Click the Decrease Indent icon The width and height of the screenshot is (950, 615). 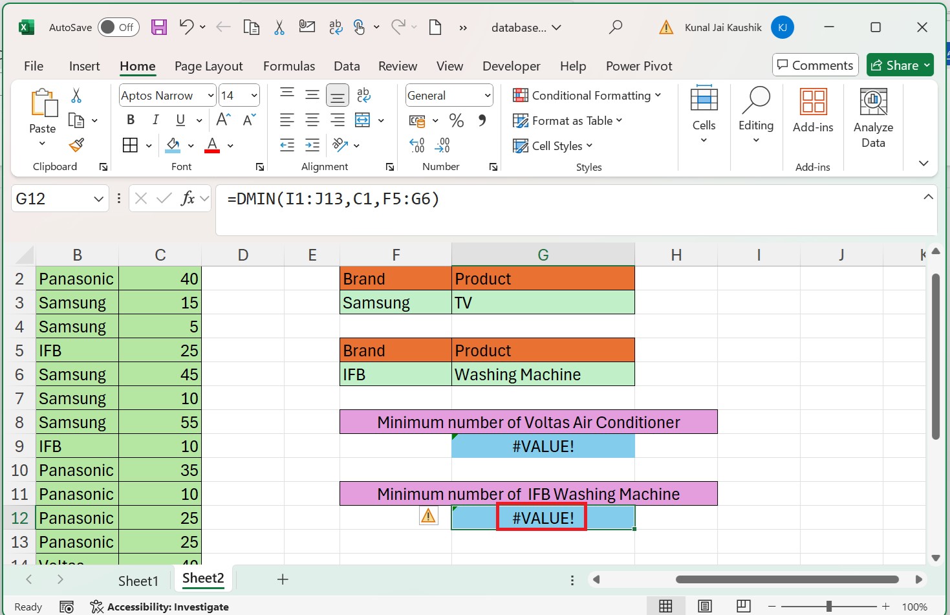(287, 145)
